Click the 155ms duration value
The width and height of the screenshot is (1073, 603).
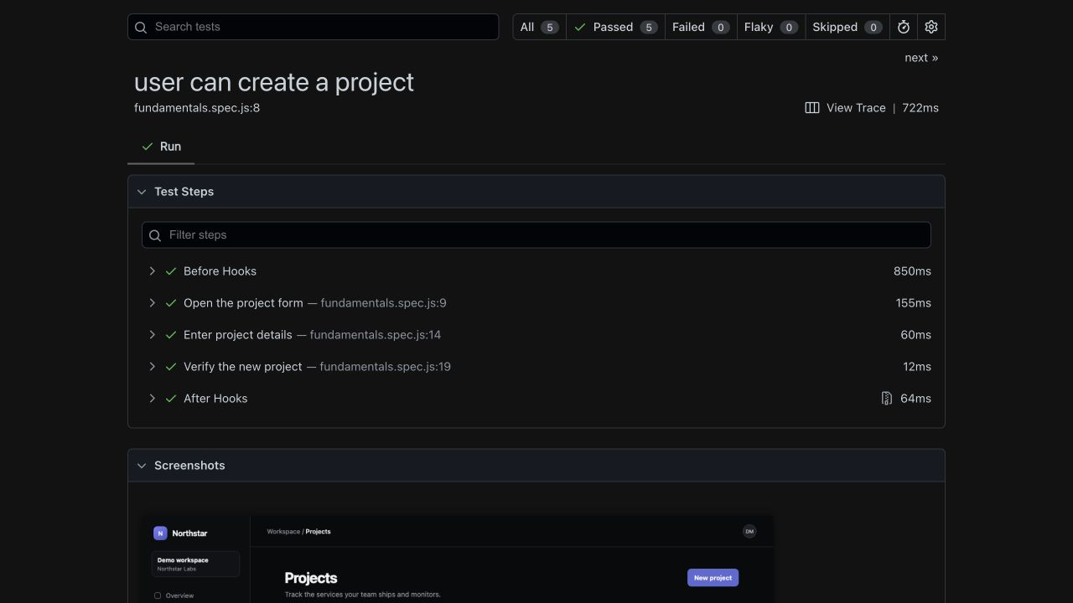pos(913,303)
